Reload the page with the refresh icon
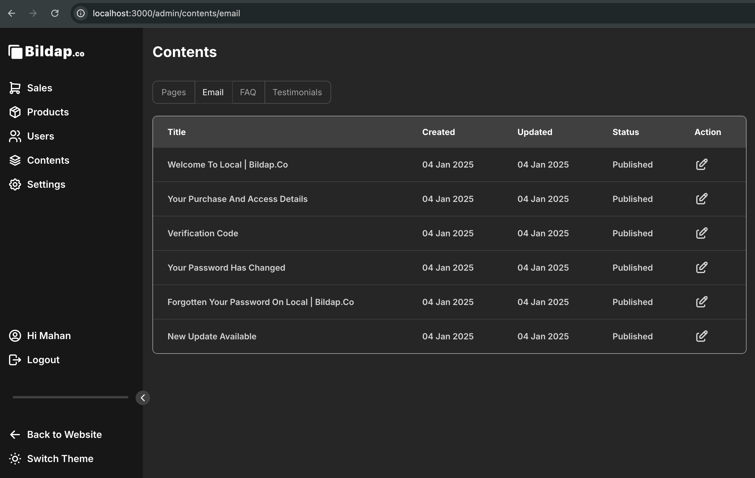This screenshot has width=755, height=478. click(55, 13)
